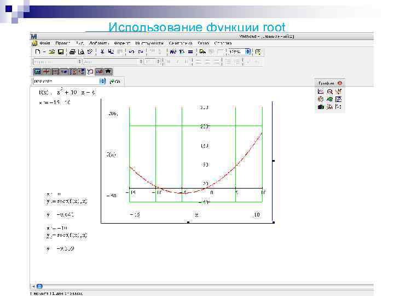Click the horizontal scrollbar thumb

(x=40, y=287)
